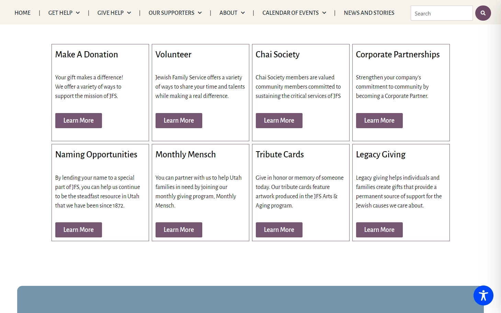The width and height of the screenshot is (501, 313).
Task: Expand the GIVE HELP dropdown chevron
Action: click(129, 13)
